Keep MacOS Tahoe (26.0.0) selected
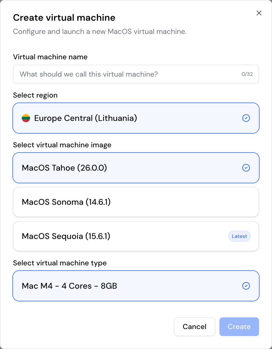 point(136,168)
